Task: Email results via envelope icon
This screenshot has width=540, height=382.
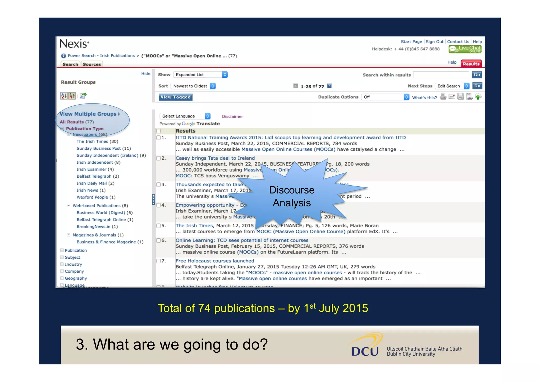Action: [x=452, y=97]
